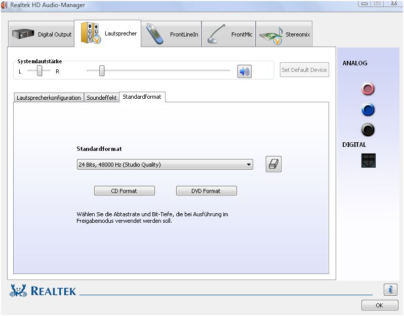Switch to the Digital Output tab
The width and height of the screenshot is (404, 316).
coord(41,34)
